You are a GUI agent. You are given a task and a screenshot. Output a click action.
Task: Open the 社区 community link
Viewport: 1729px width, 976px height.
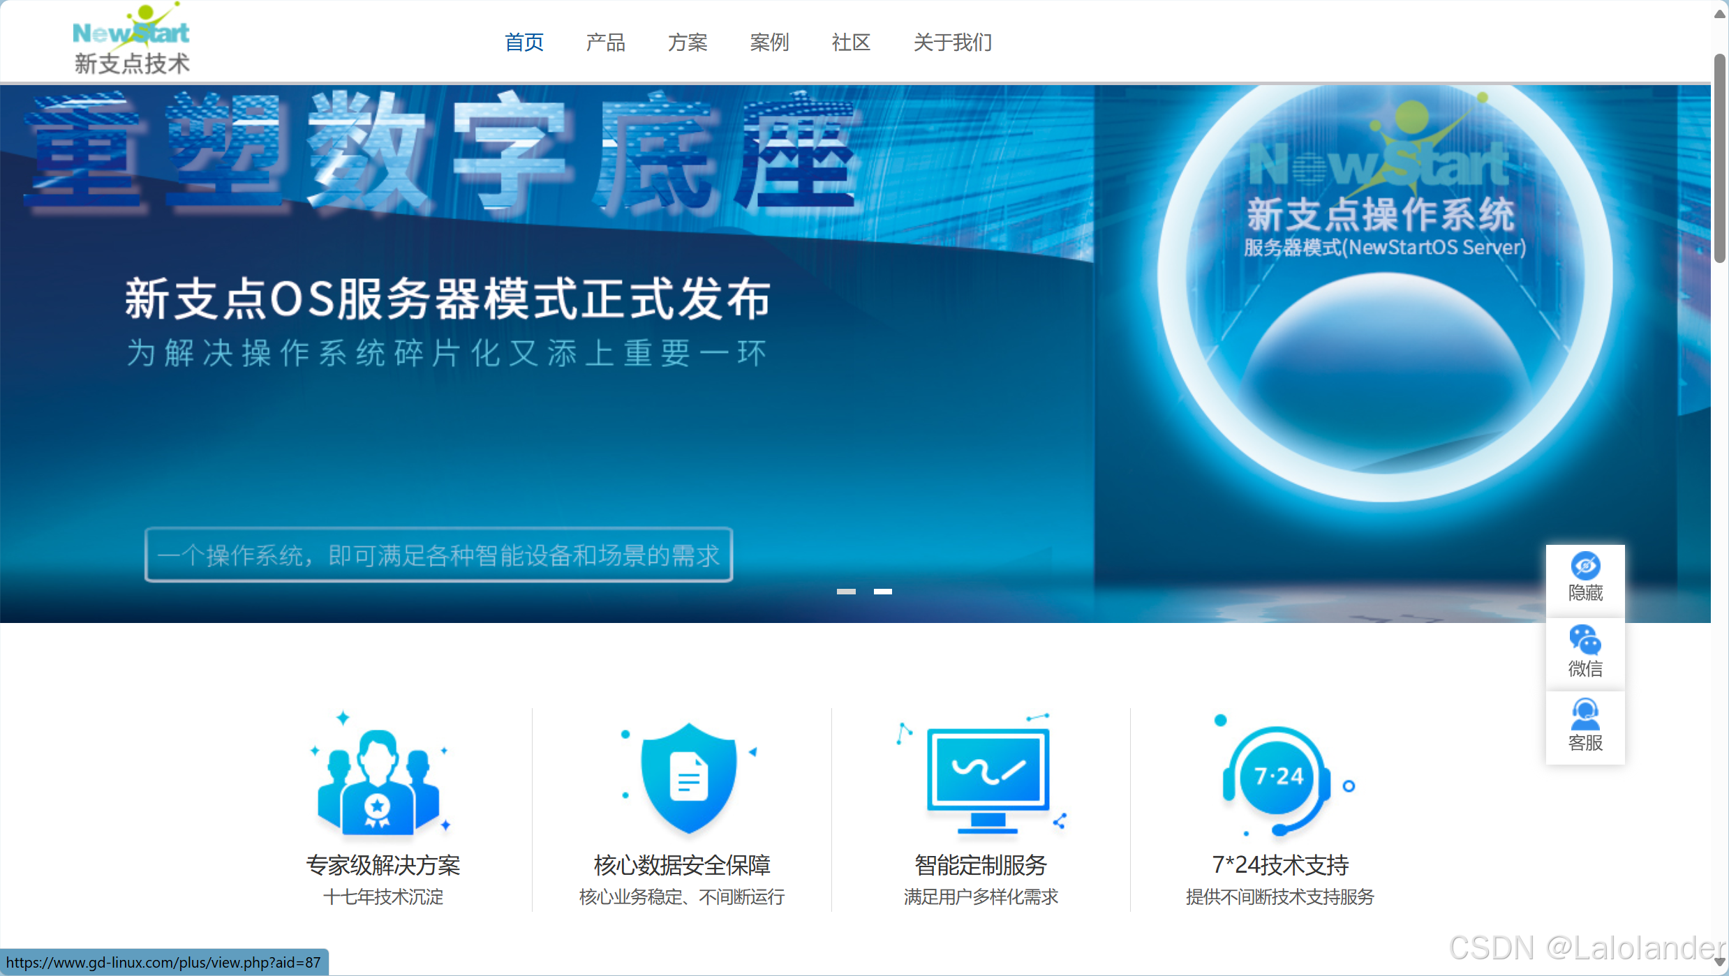click(x=851, y=43)
